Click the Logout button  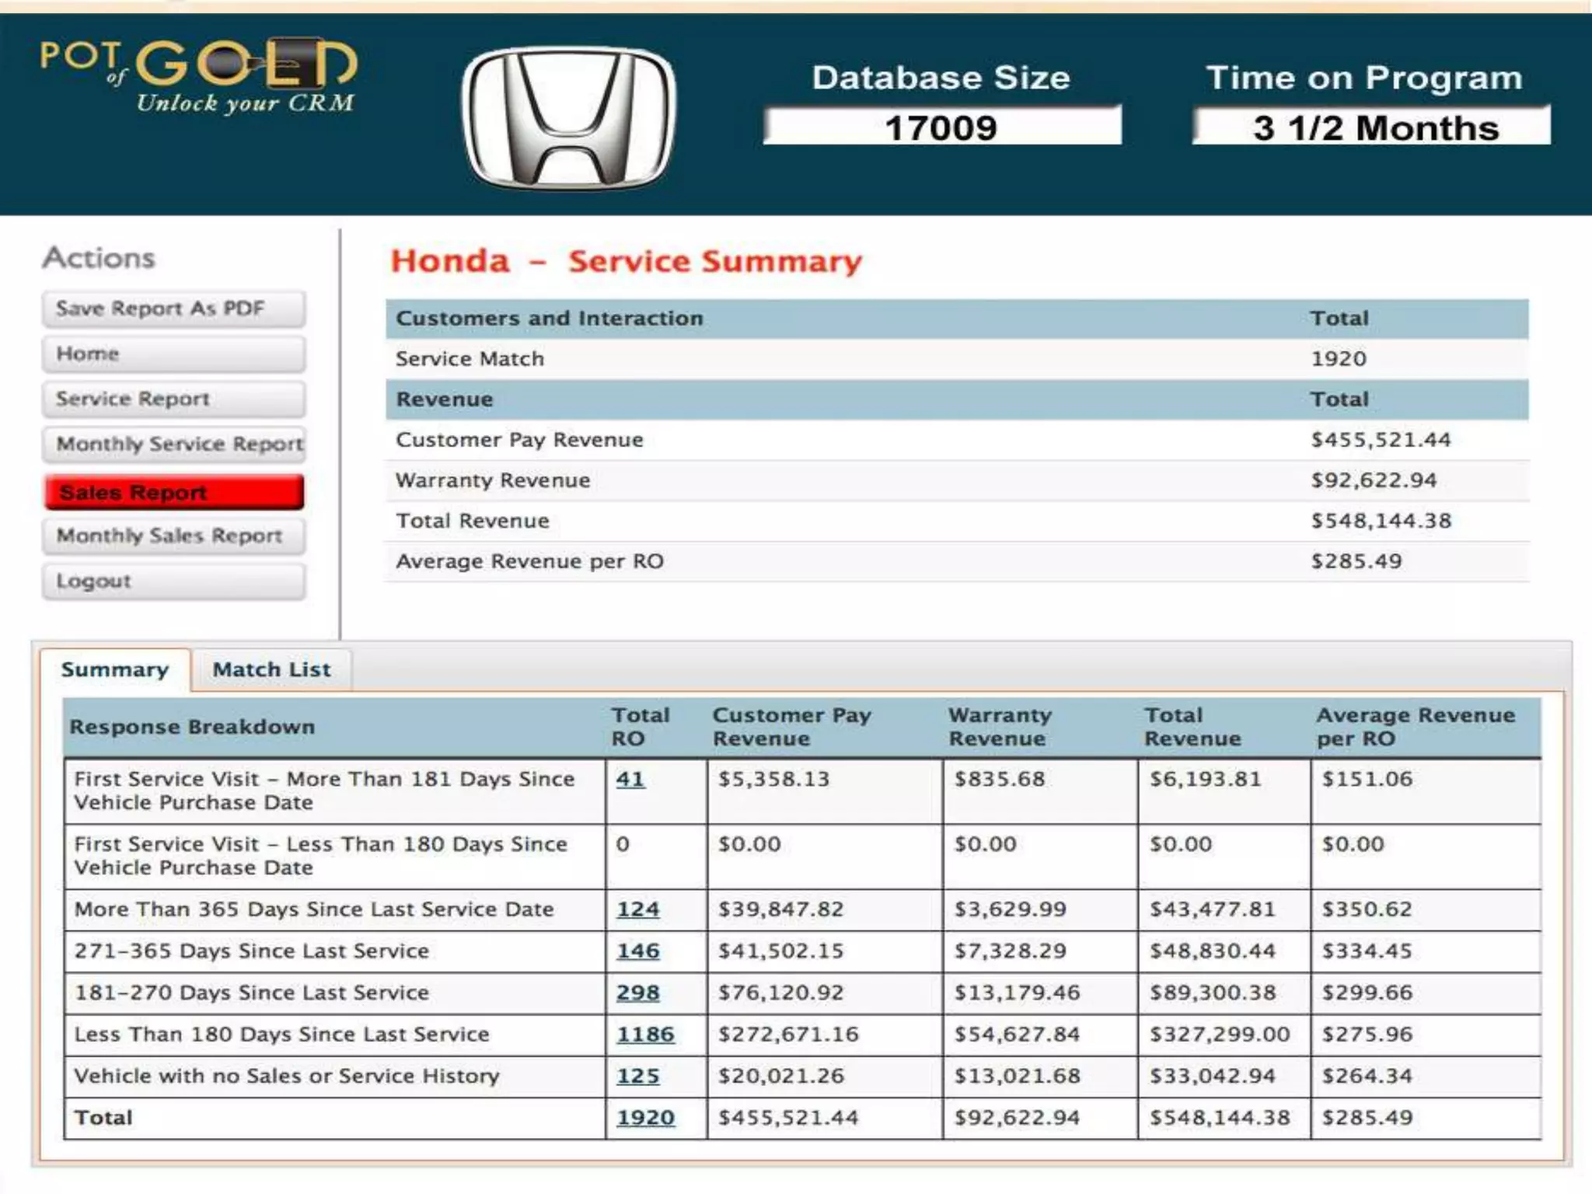pyautogui.click(x=173, y=581)
